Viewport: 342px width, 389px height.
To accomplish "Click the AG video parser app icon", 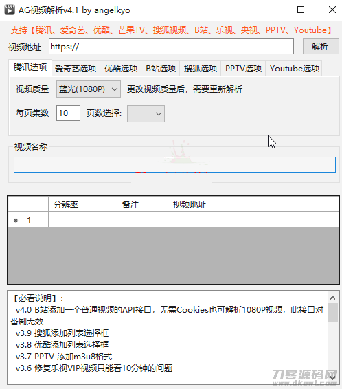I will click(10, 10).
